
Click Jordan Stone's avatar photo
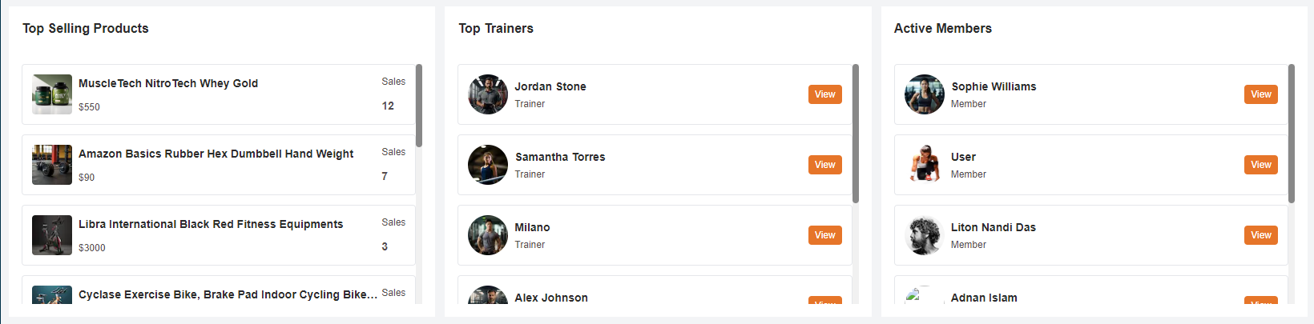pyautogui.click(x=488, y=94)
